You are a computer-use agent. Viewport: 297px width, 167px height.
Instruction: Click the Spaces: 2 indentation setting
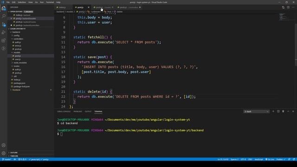234,160
